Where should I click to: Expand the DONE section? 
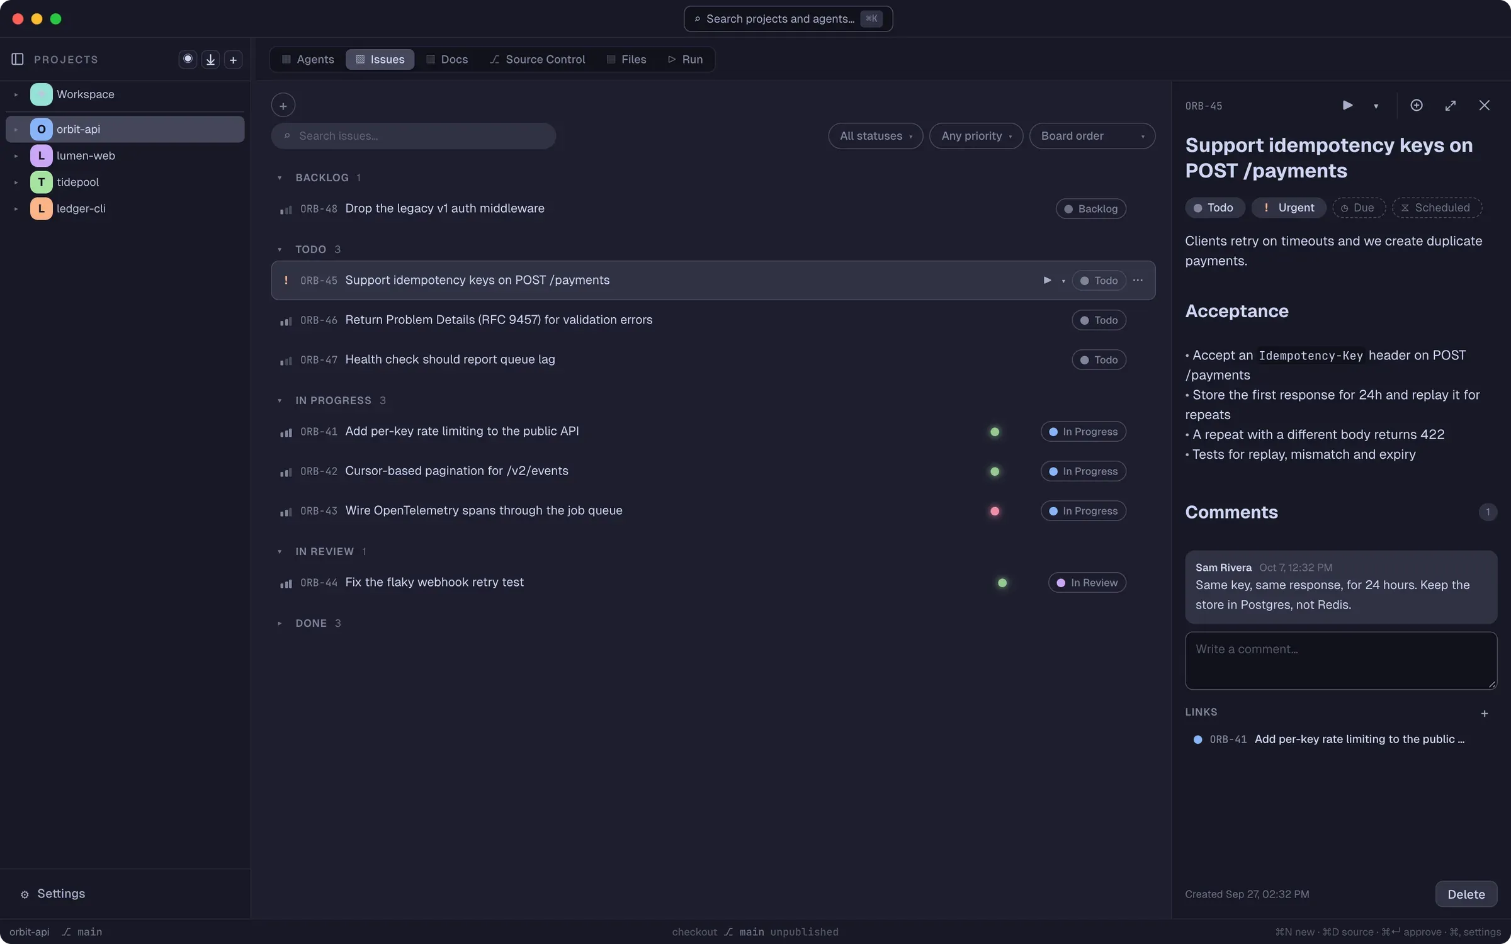280,624
